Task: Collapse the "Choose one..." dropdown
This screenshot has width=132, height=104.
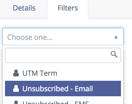Action: tap(63, 37)
